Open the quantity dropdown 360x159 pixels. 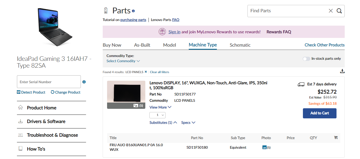tap(157, 115)
